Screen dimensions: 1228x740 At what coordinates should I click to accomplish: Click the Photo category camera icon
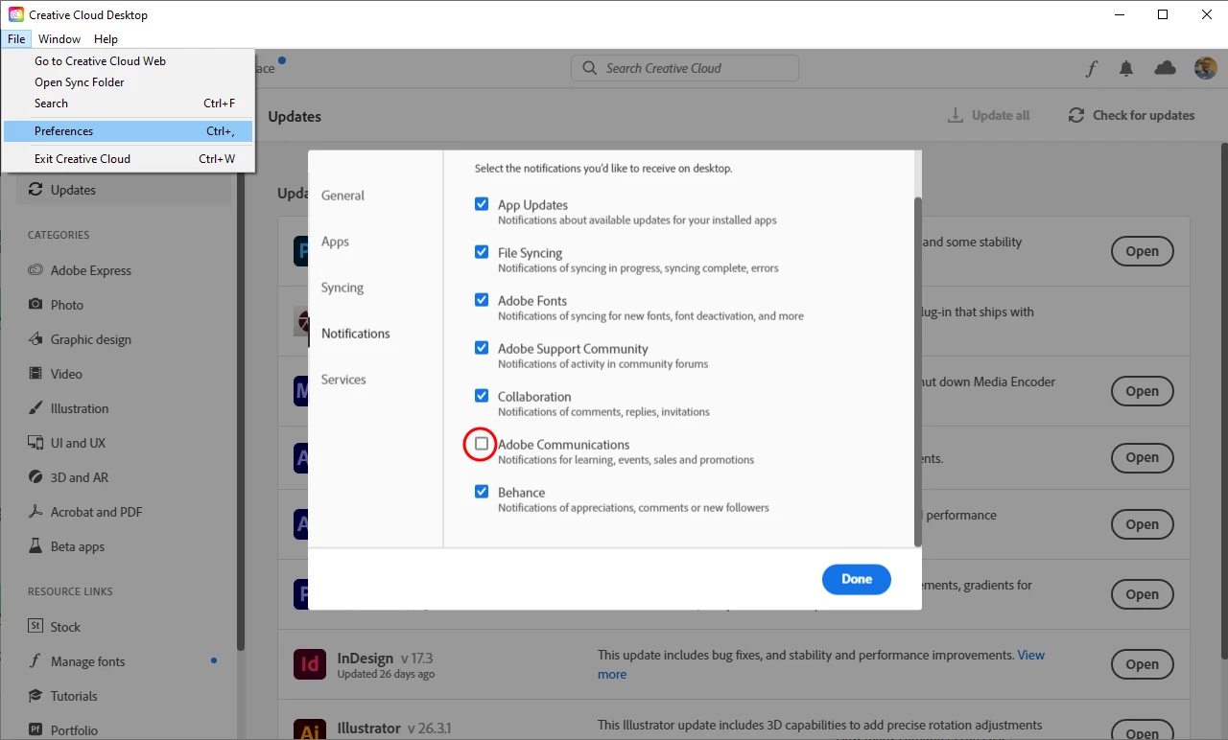pos(35,305)
